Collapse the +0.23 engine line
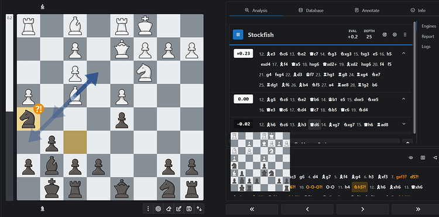 point(403,53)
